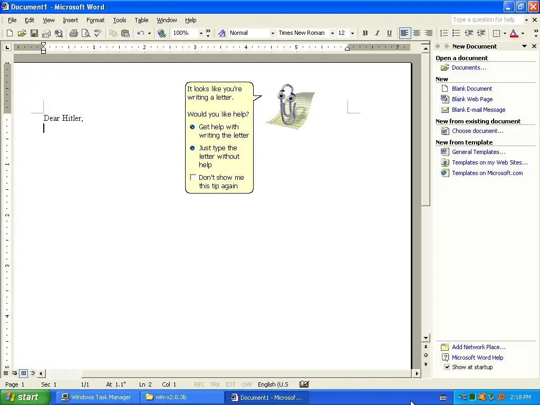Click the Paste toolbar icon

[126, 33]
